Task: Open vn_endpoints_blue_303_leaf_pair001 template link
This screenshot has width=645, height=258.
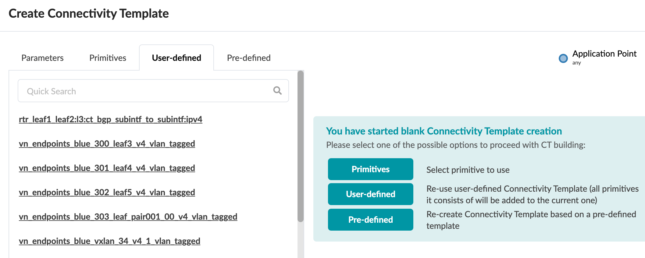Action: 128,217
